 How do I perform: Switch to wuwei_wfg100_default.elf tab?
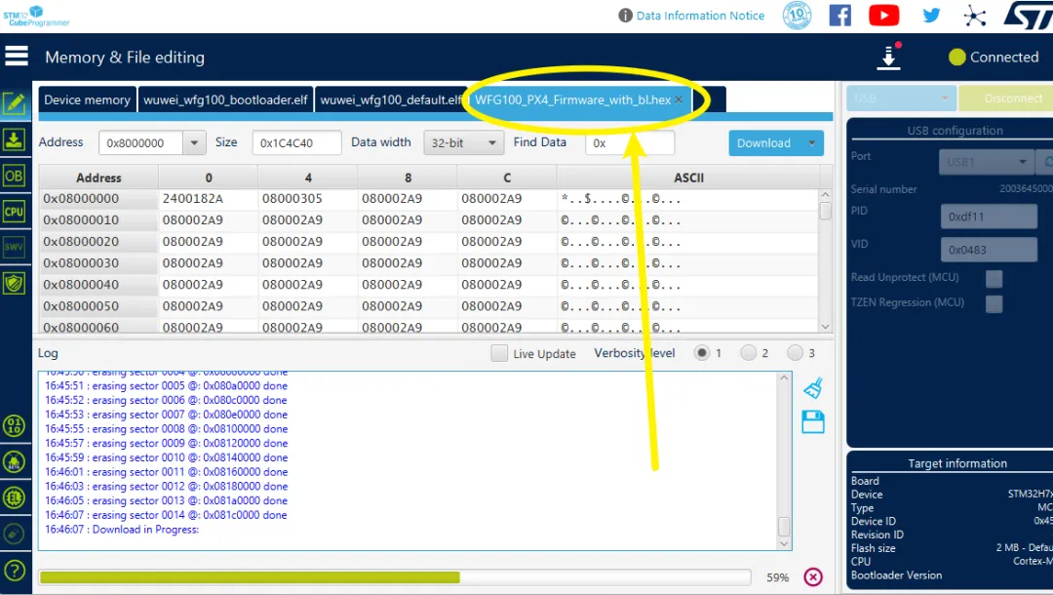click(x=390, y=100)
